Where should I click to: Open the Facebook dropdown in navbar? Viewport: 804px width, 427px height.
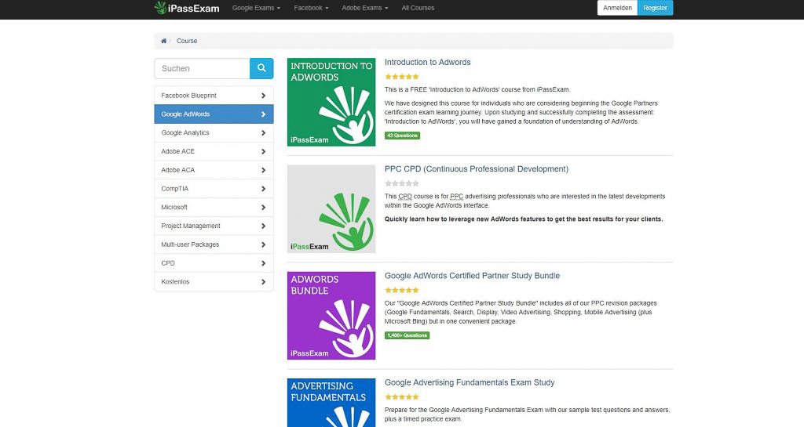point(311,8)
